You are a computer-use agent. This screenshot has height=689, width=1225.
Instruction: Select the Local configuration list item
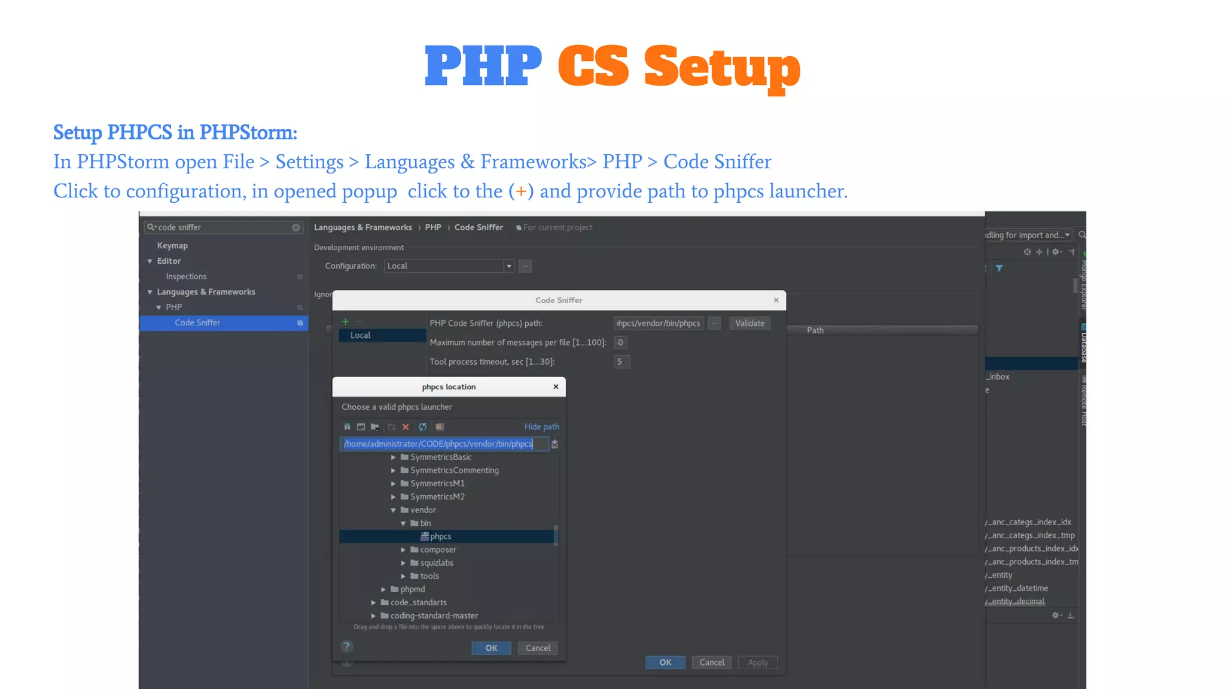click(382, 336)
